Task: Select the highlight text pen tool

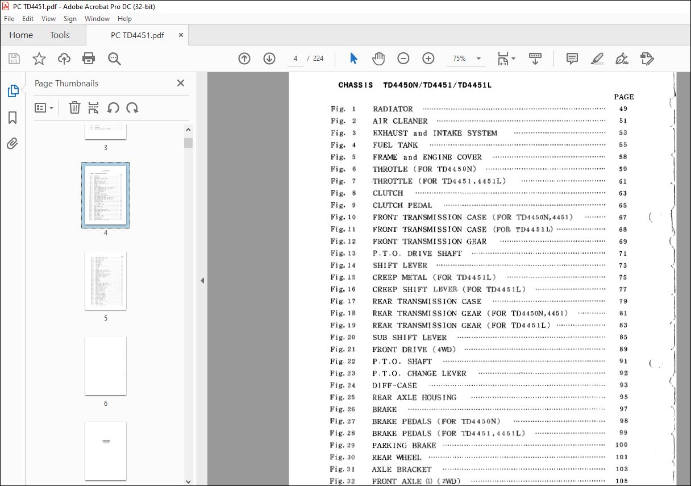Action: [x=597, y=59]
